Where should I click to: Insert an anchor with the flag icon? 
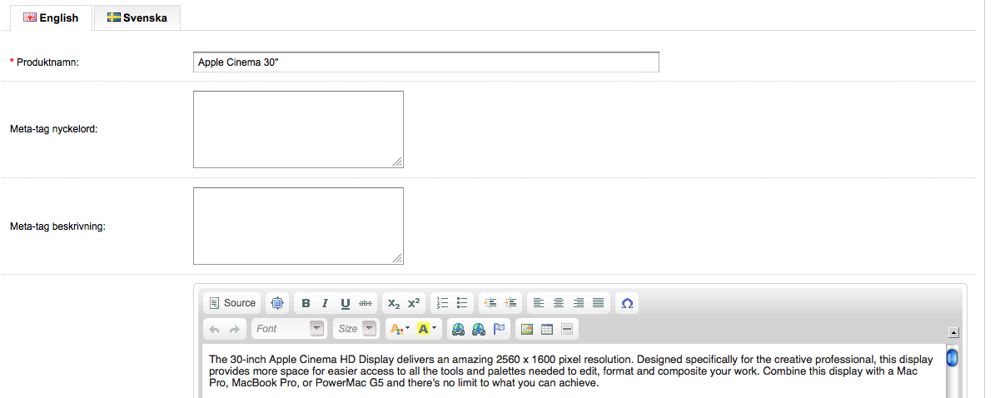coord(499,329)
